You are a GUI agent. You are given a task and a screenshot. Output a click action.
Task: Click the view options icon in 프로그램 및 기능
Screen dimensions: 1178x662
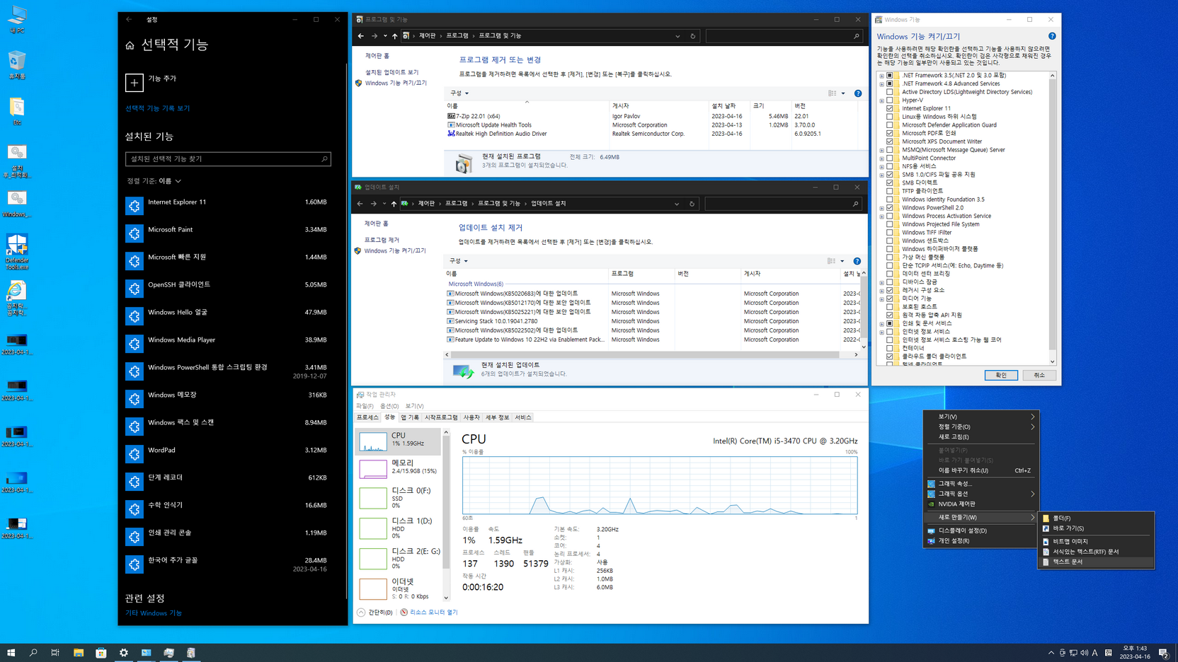(x=833, y=93)
